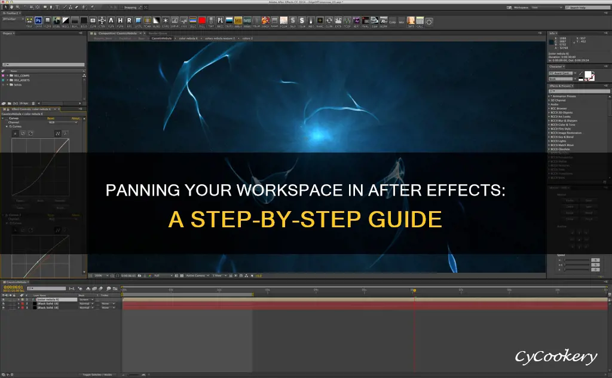Click the SBCC toolbar icon
The width and height of the screenshot is (612, 378).
tap(220, 20)
